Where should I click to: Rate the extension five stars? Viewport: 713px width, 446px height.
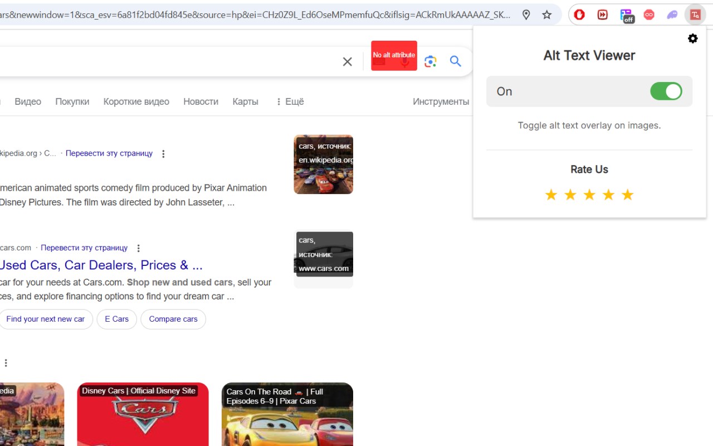pos(628,195)
